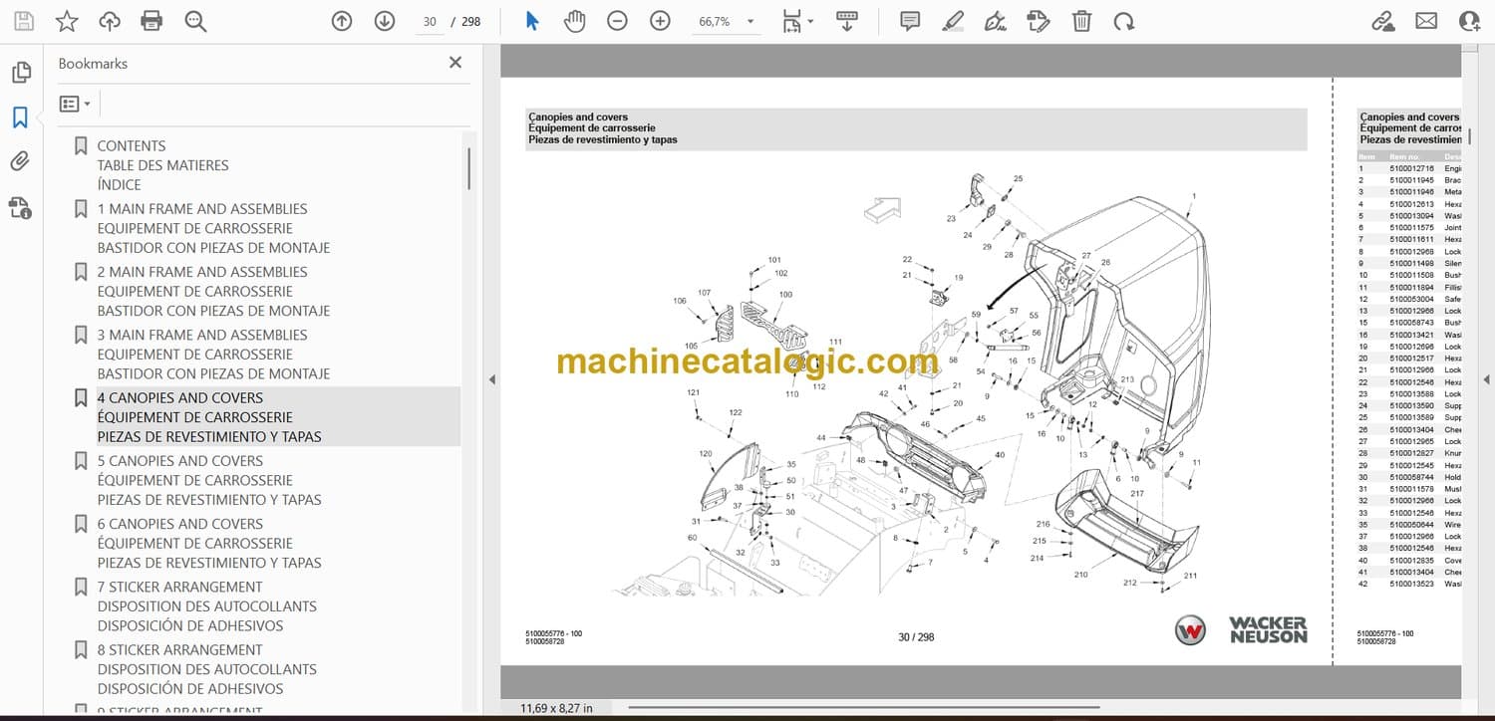Toggle the Attachments paperclip panel

[x=20, y=162]
